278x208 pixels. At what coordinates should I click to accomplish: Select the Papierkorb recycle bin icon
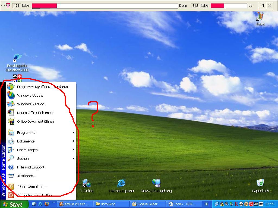point(260,186)
